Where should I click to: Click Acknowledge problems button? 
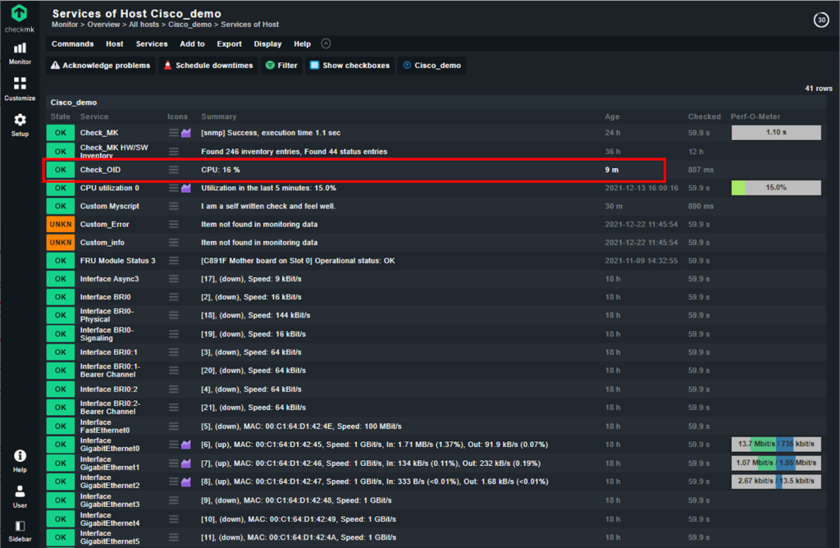(100, 66)
